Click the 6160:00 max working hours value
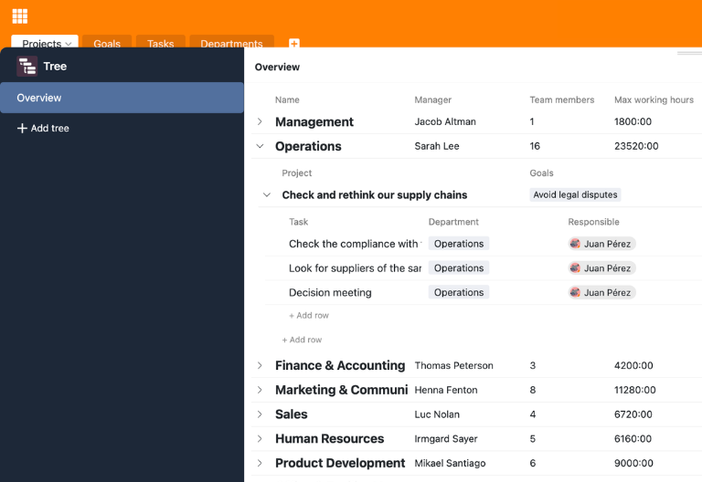The width and height of the screenshot is (702, 482). point(633,438)
